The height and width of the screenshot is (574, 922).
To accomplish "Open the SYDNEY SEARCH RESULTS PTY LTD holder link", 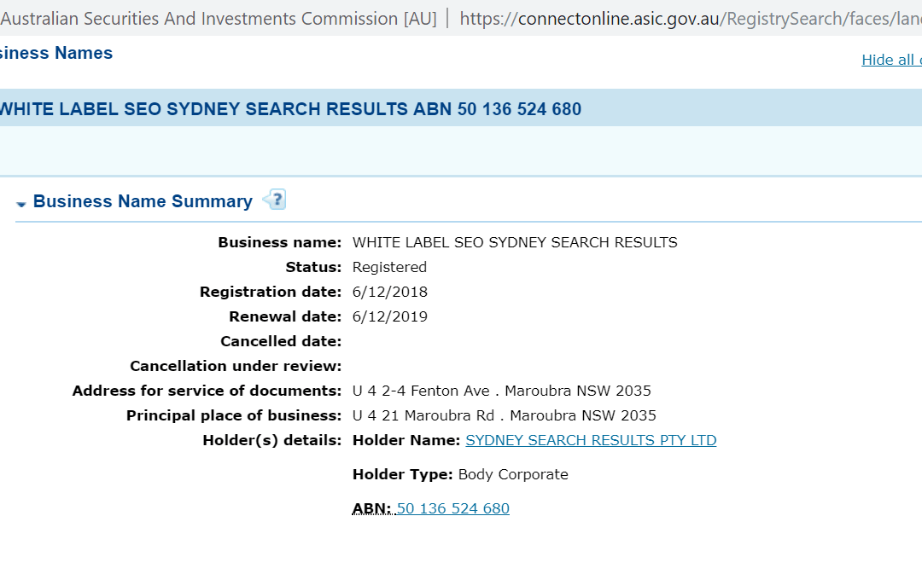I will [591, 440].
